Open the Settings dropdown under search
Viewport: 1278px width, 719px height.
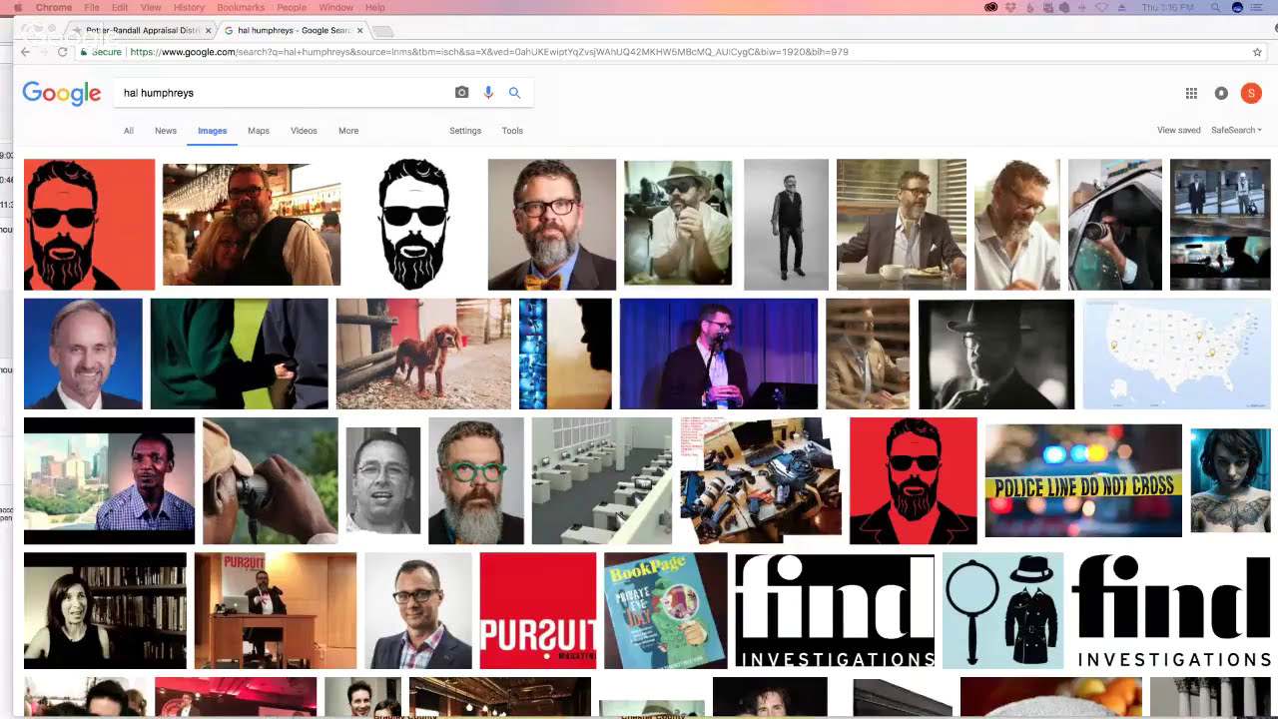[465, 131]
